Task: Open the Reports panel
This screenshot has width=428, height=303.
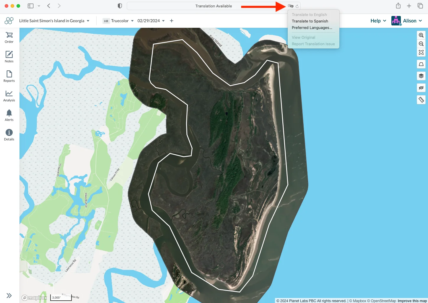Action: coord(9,77)
